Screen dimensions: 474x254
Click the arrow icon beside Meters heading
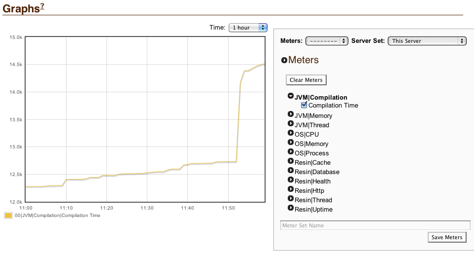pos(284,60)
